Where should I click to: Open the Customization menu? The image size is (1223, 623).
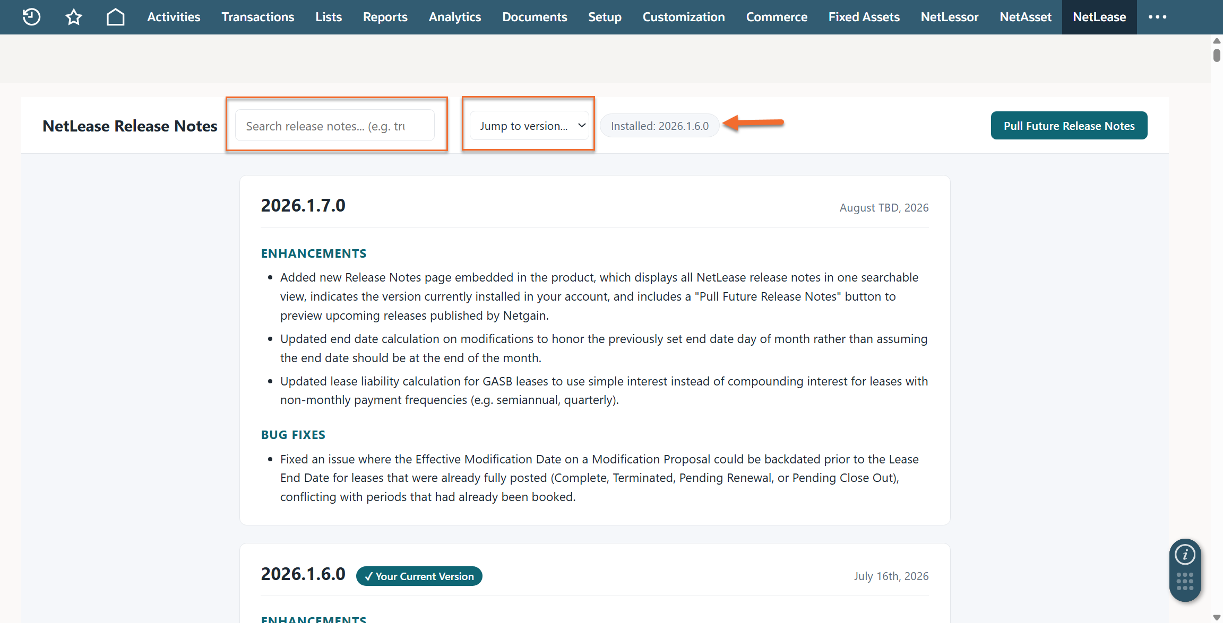point(684,17)
